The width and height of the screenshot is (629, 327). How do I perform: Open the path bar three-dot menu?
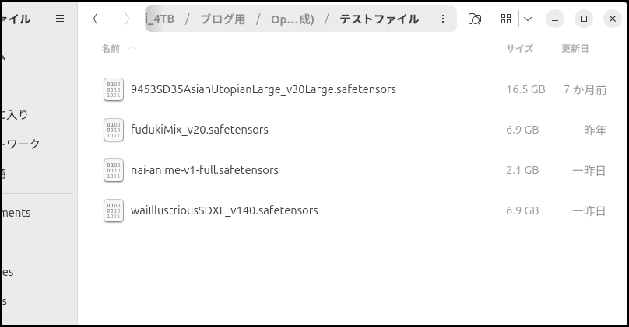pos(443,19)
